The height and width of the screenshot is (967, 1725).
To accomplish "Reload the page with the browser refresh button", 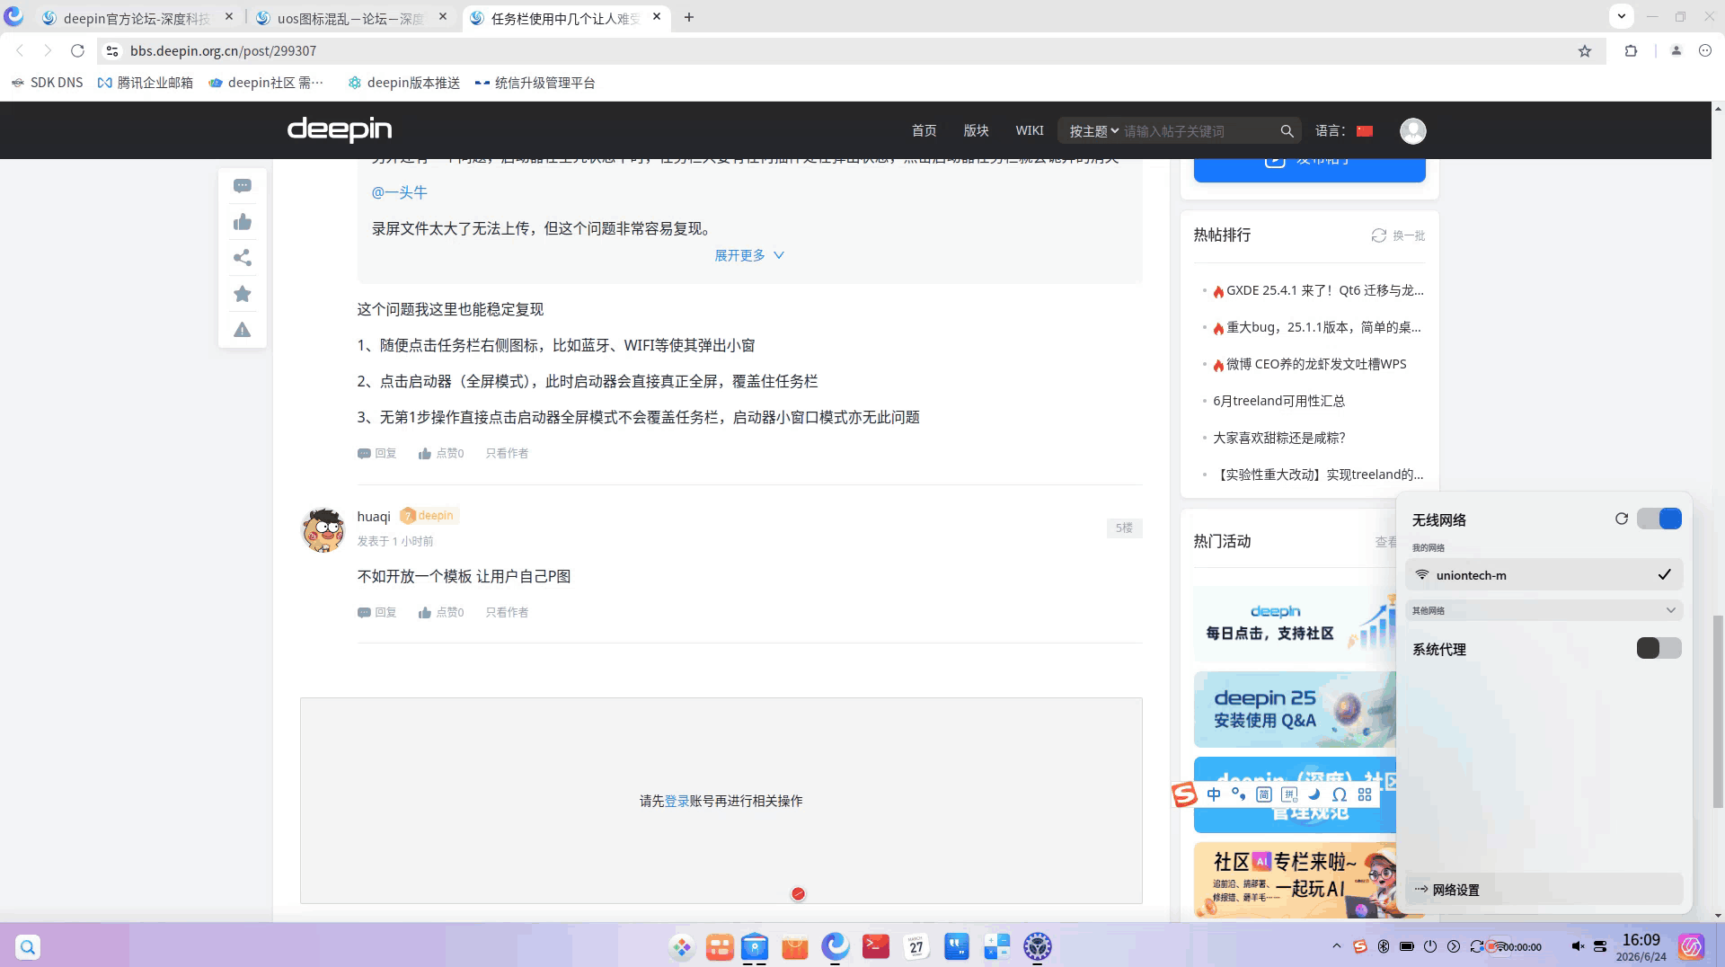I will click(77, 51).
